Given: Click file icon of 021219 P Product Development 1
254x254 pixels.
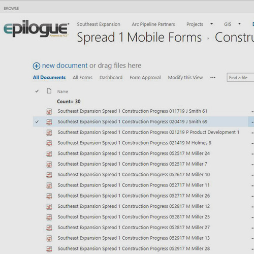Looking at the screenshot, I should 49,133.
